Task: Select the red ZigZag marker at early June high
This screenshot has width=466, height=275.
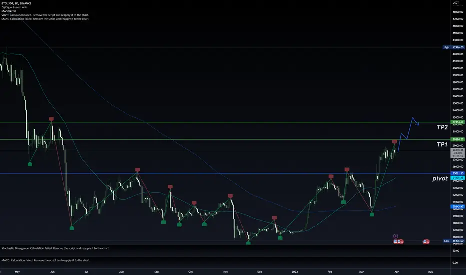Action: (x=51, y=119)
